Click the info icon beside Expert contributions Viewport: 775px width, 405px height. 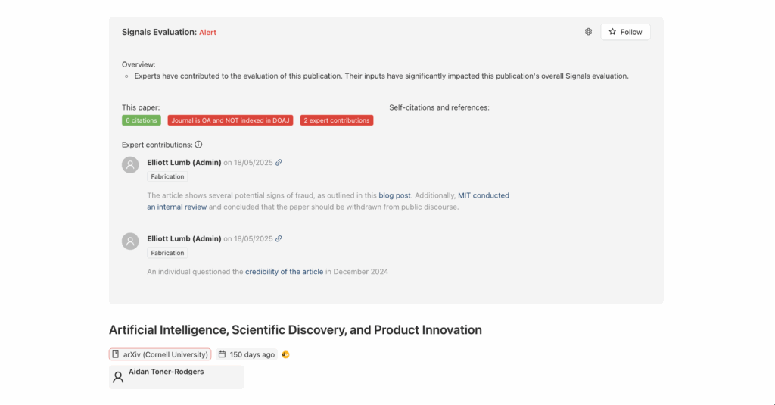pyautogui.click(x=198, y=145)
